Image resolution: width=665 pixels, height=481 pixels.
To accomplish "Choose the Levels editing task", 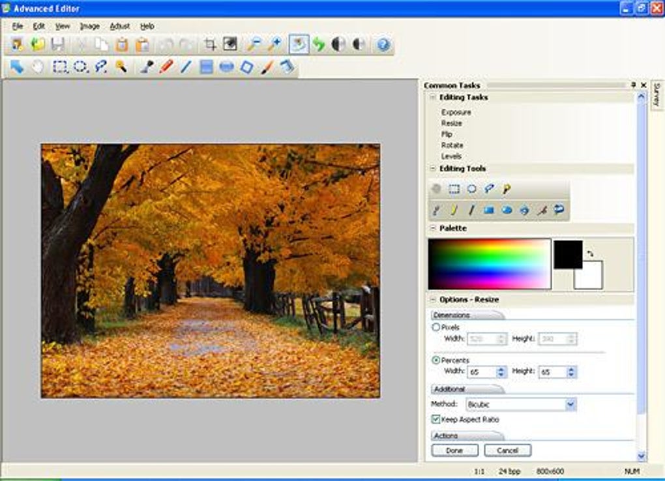I will [x=451, y=156].
